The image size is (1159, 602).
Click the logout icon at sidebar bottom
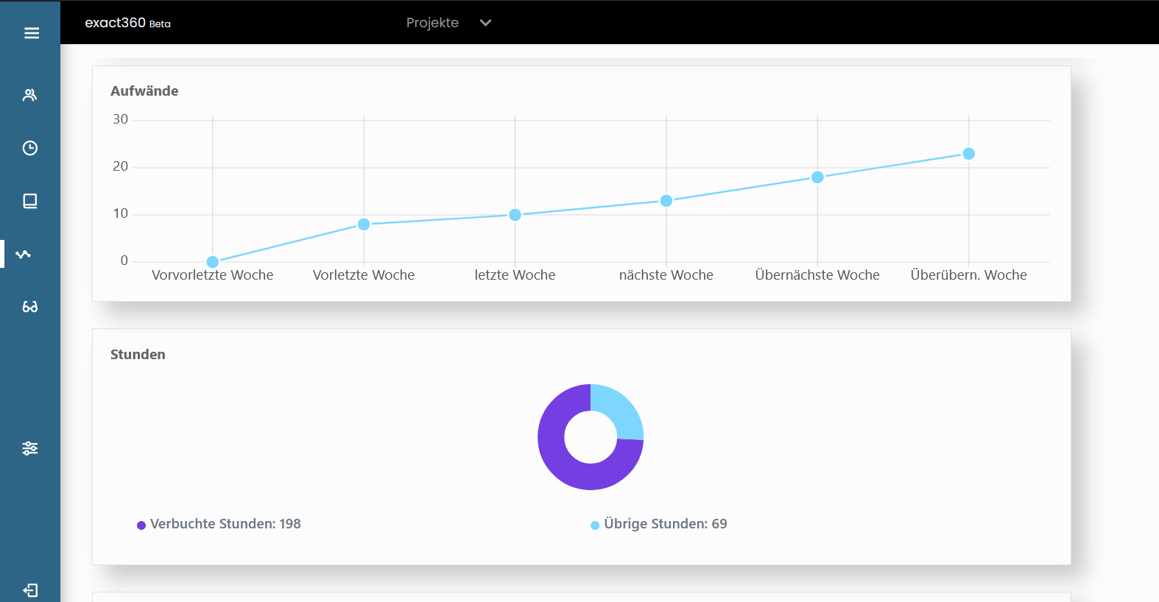[x=29, y=590]
